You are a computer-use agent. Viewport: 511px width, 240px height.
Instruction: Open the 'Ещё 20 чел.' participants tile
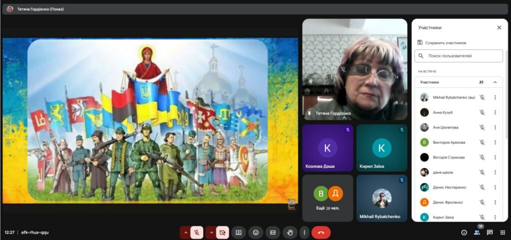click(327, 198)
